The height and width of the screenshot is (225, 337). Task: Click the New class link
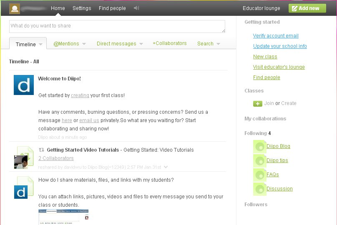tap(265, 57)
